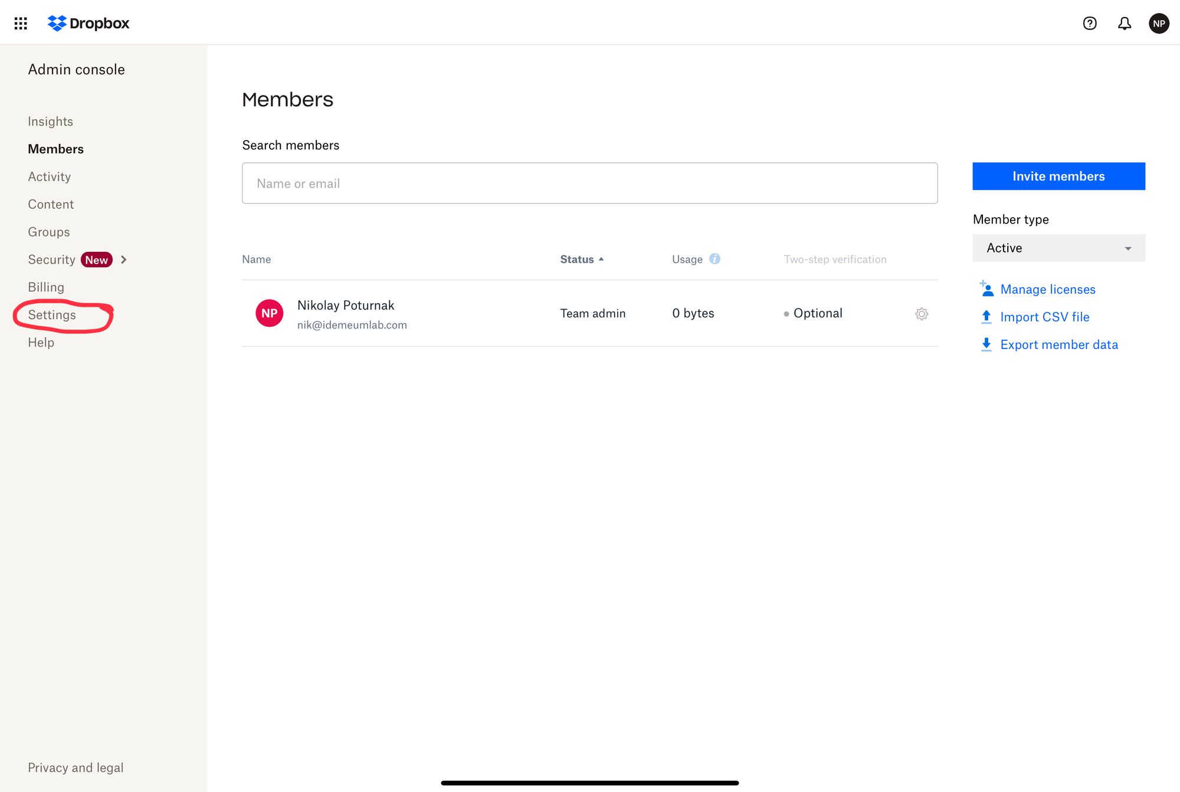This screenshot has width=1180, height=792.
Task: Open the Security section
Action: point(51,260)
